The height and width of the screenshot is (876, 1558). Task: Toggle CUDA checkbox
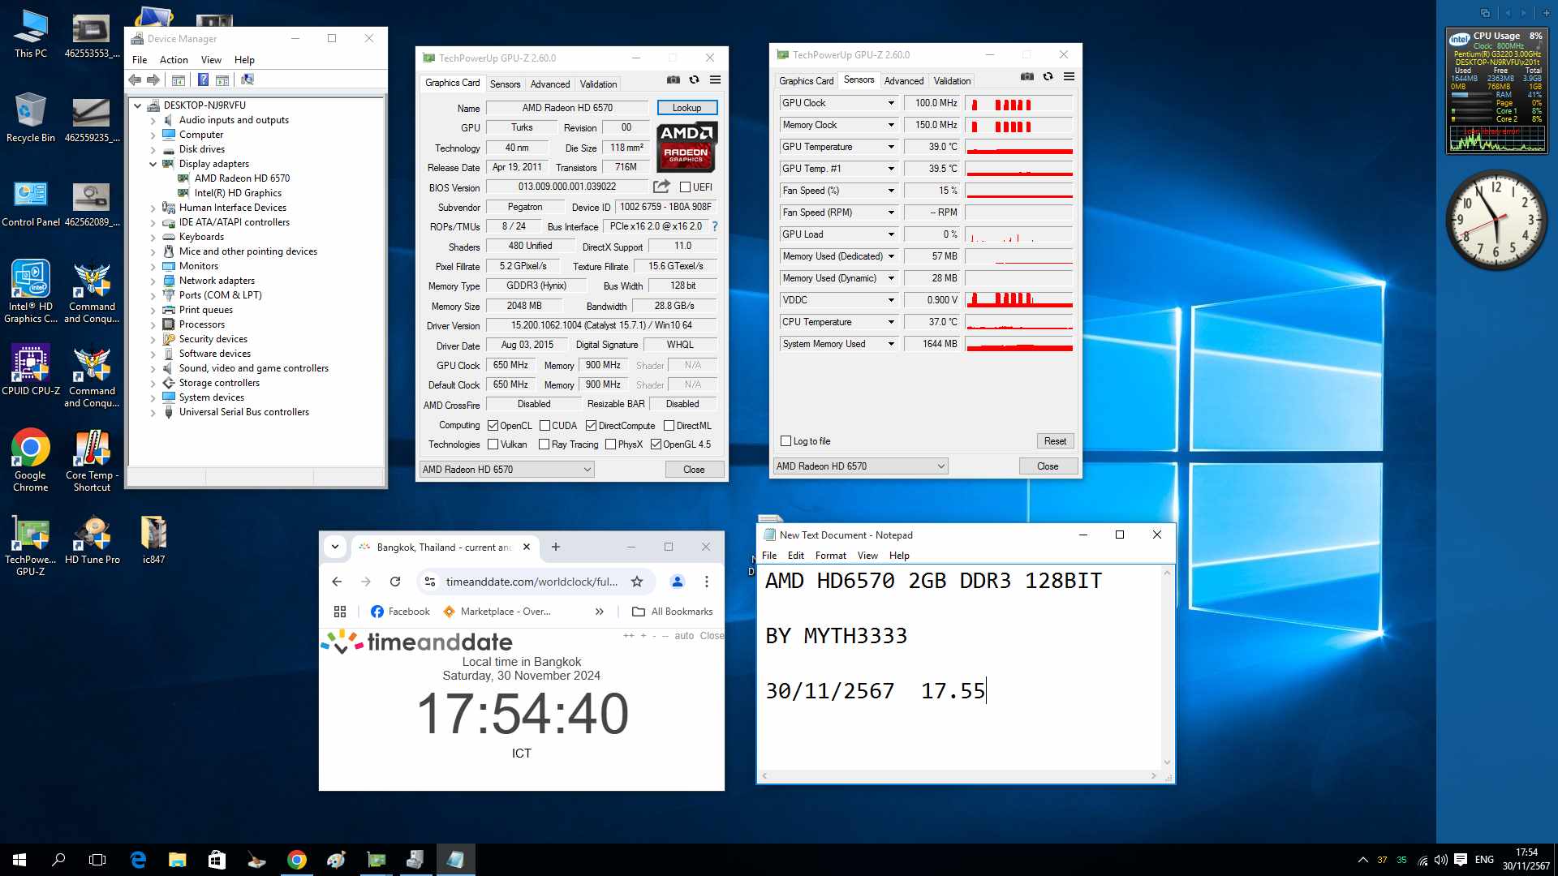pyautogui.click(x=545, y=426)
